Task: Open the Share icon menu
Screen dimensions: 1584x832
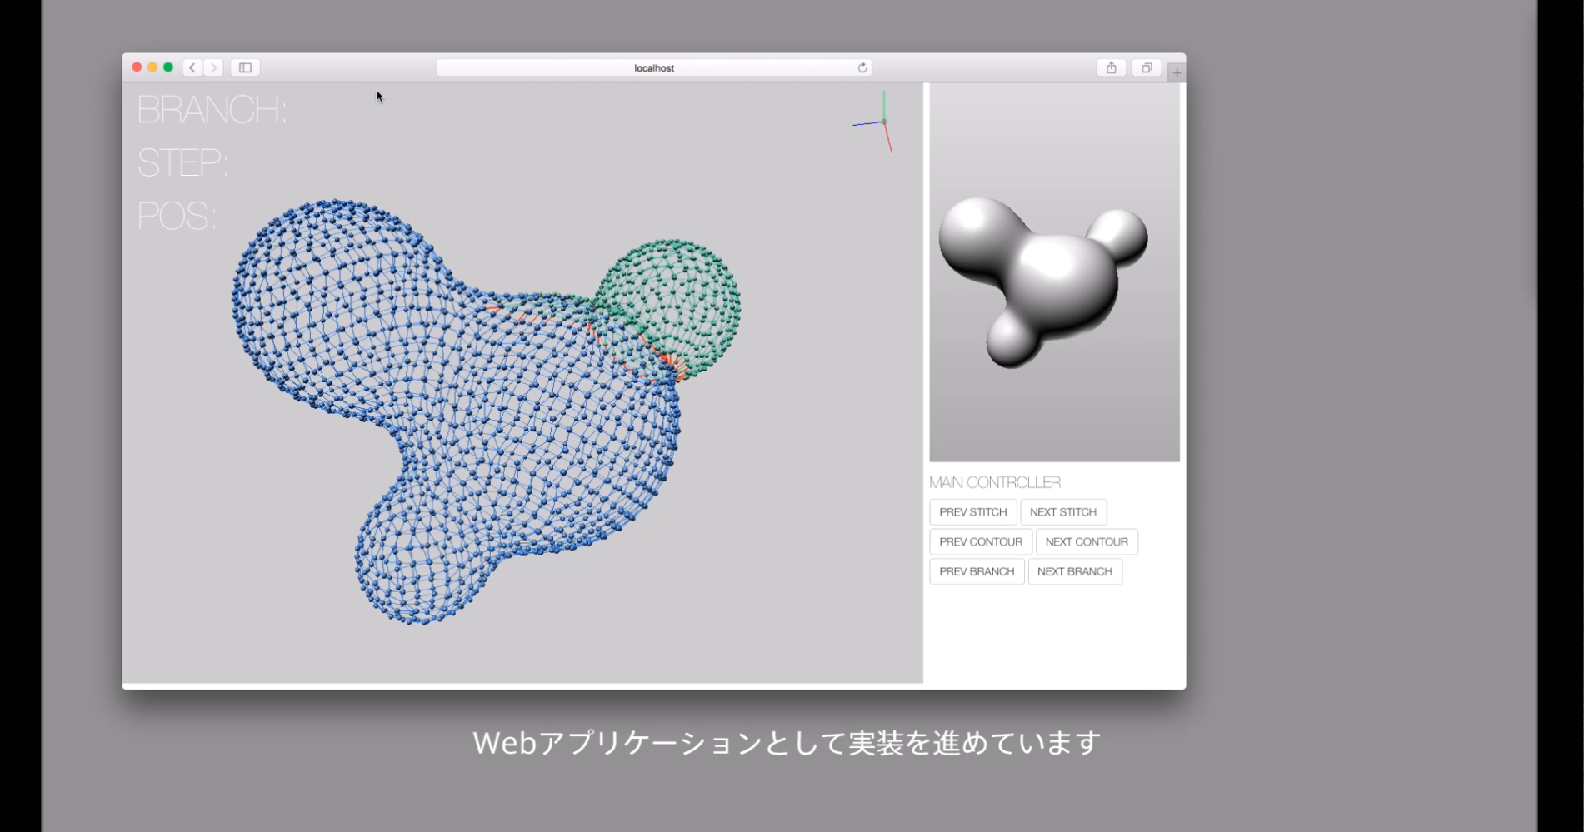Action: 1111,67
